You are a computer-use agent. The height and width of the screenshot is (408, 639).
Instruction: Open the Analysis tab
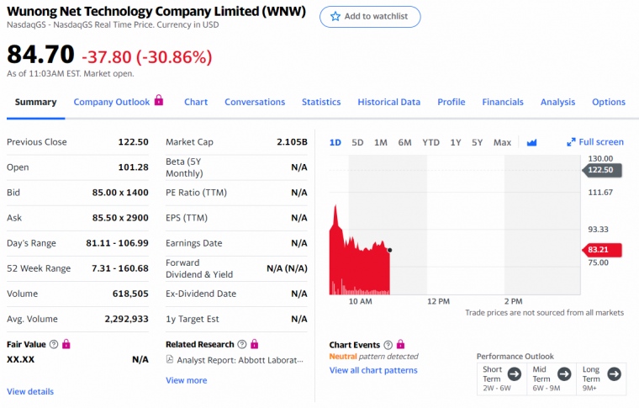[x=557, y=102]
